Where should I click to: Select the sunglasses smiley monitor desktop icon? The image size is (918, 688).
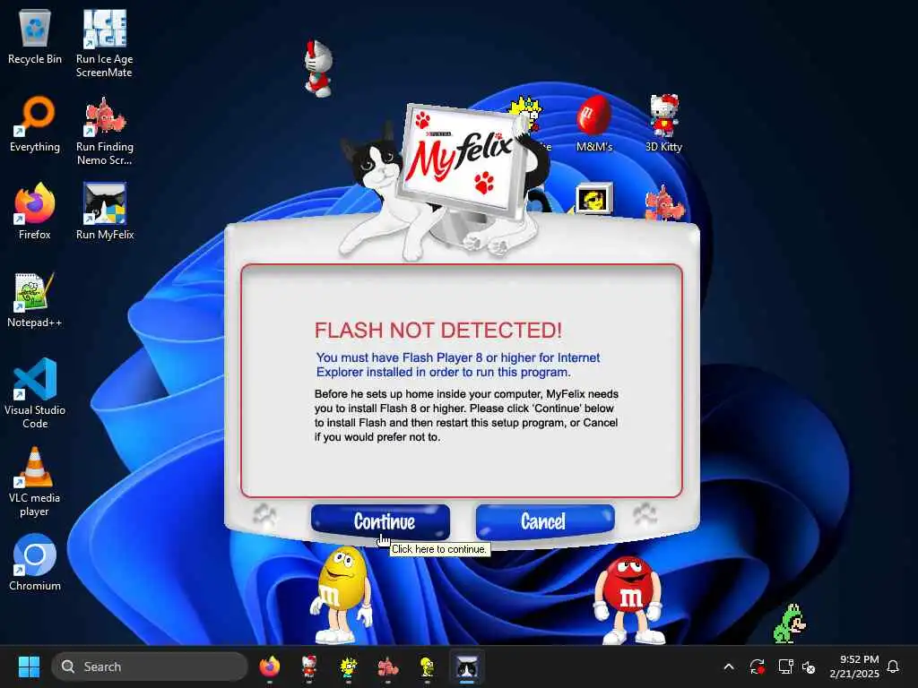point(593,198)
